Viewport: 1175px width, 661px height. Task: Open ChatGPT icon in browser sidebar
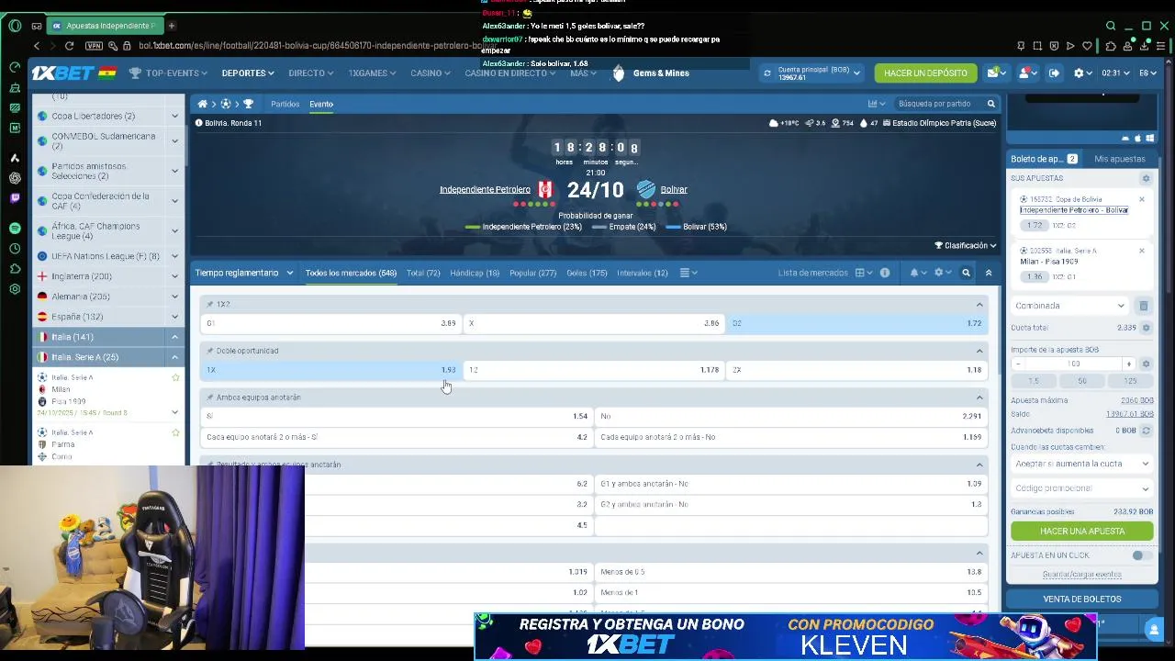15,178
